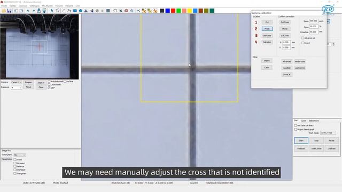Click the Zoom in button below camera preview
This screenshot has height=192, width=342.
pos(41,83)
